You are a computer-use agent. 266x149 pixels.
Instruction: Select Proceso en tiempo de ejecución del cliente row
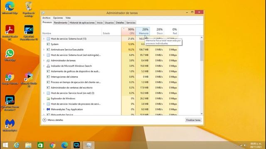[110, 82]
